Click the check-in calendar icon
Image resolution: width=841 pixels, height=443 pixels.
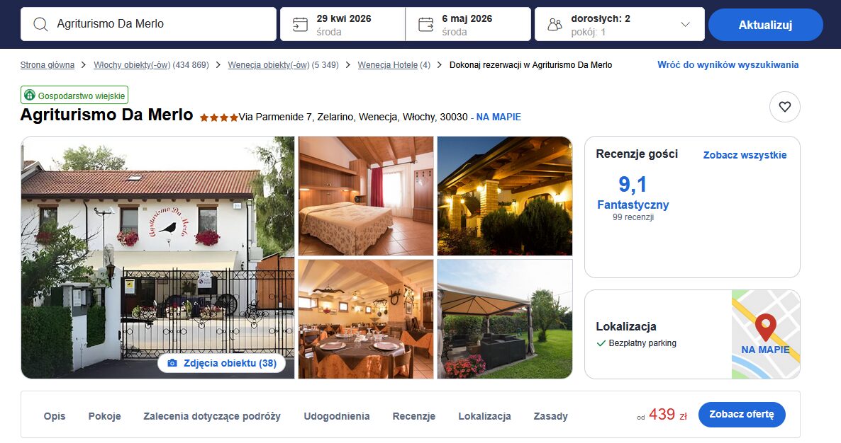pos(300,25)
